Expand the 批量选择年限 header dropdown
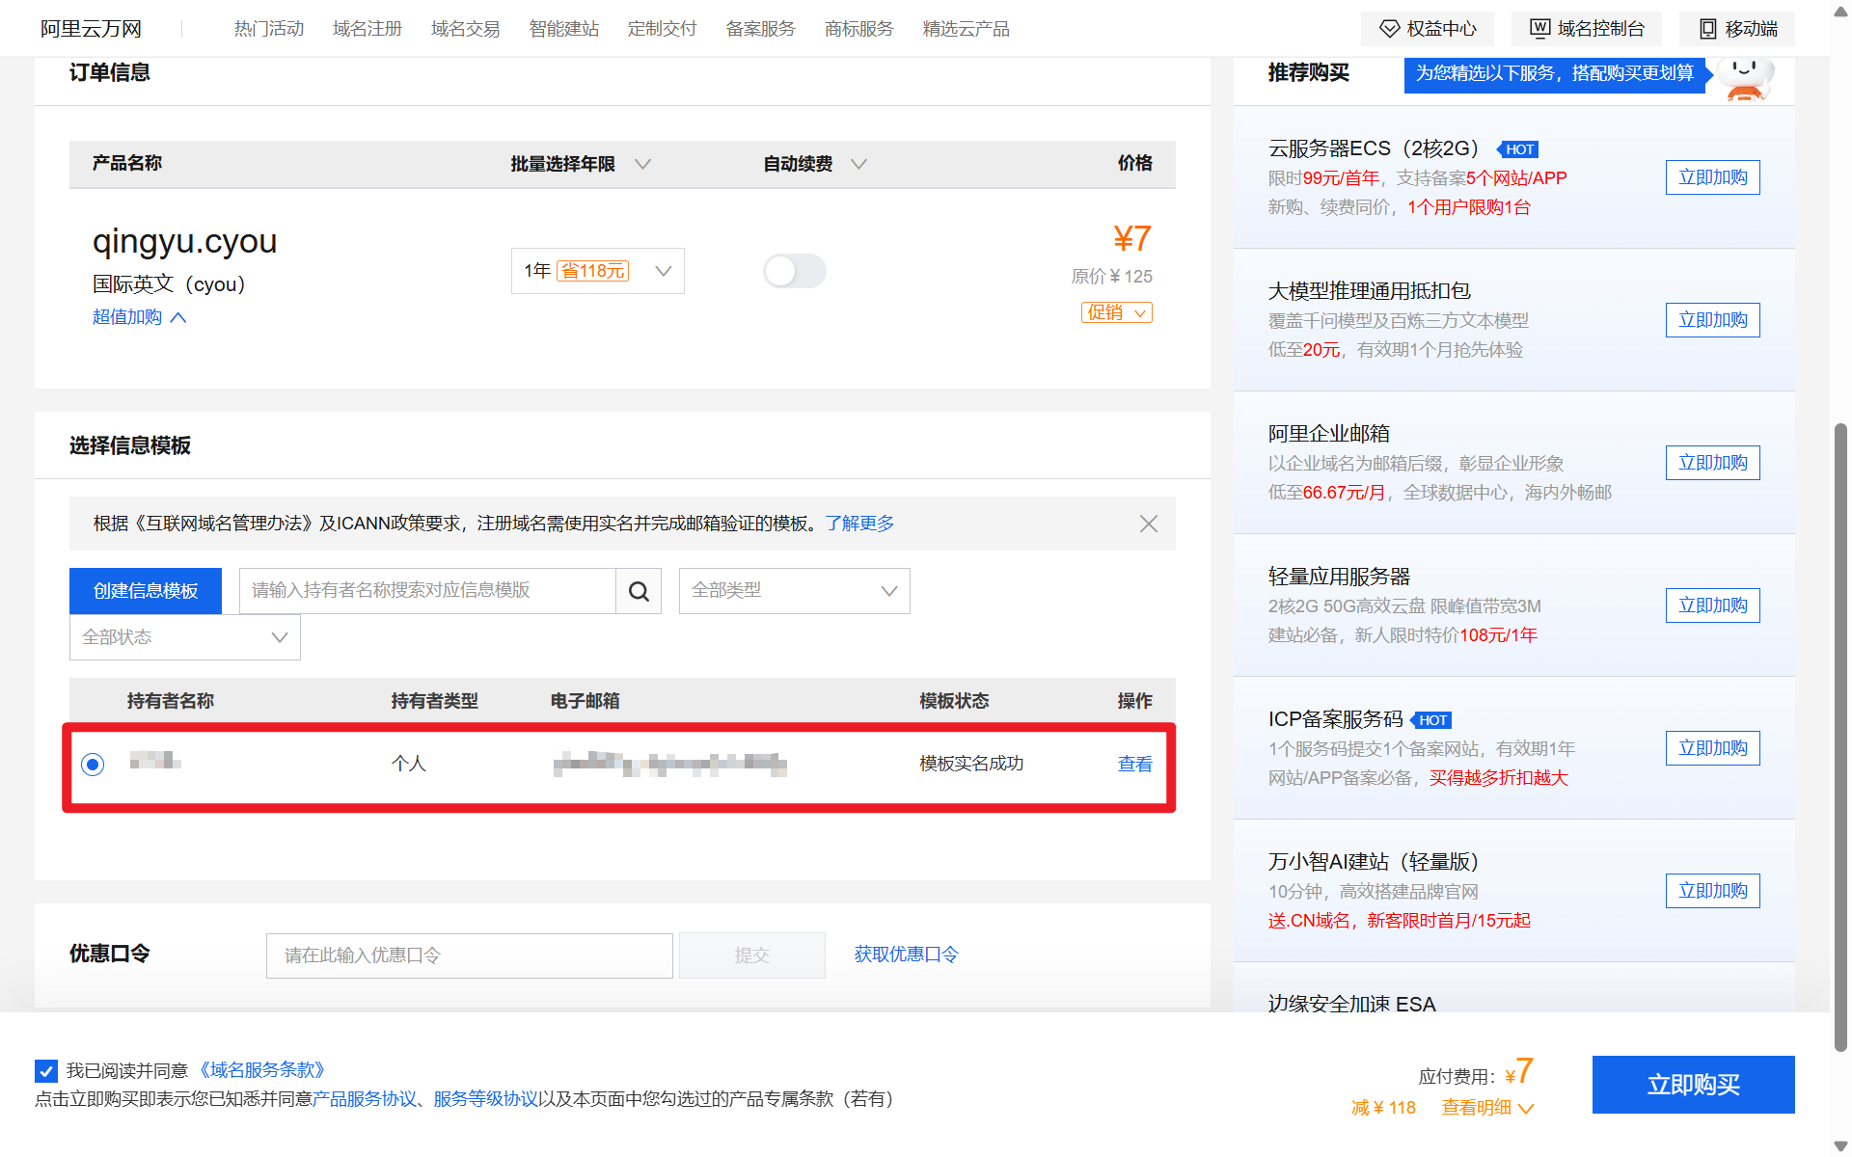Screen dimensions: 1852x1157 pyautogui.click(x=642, y=164)
